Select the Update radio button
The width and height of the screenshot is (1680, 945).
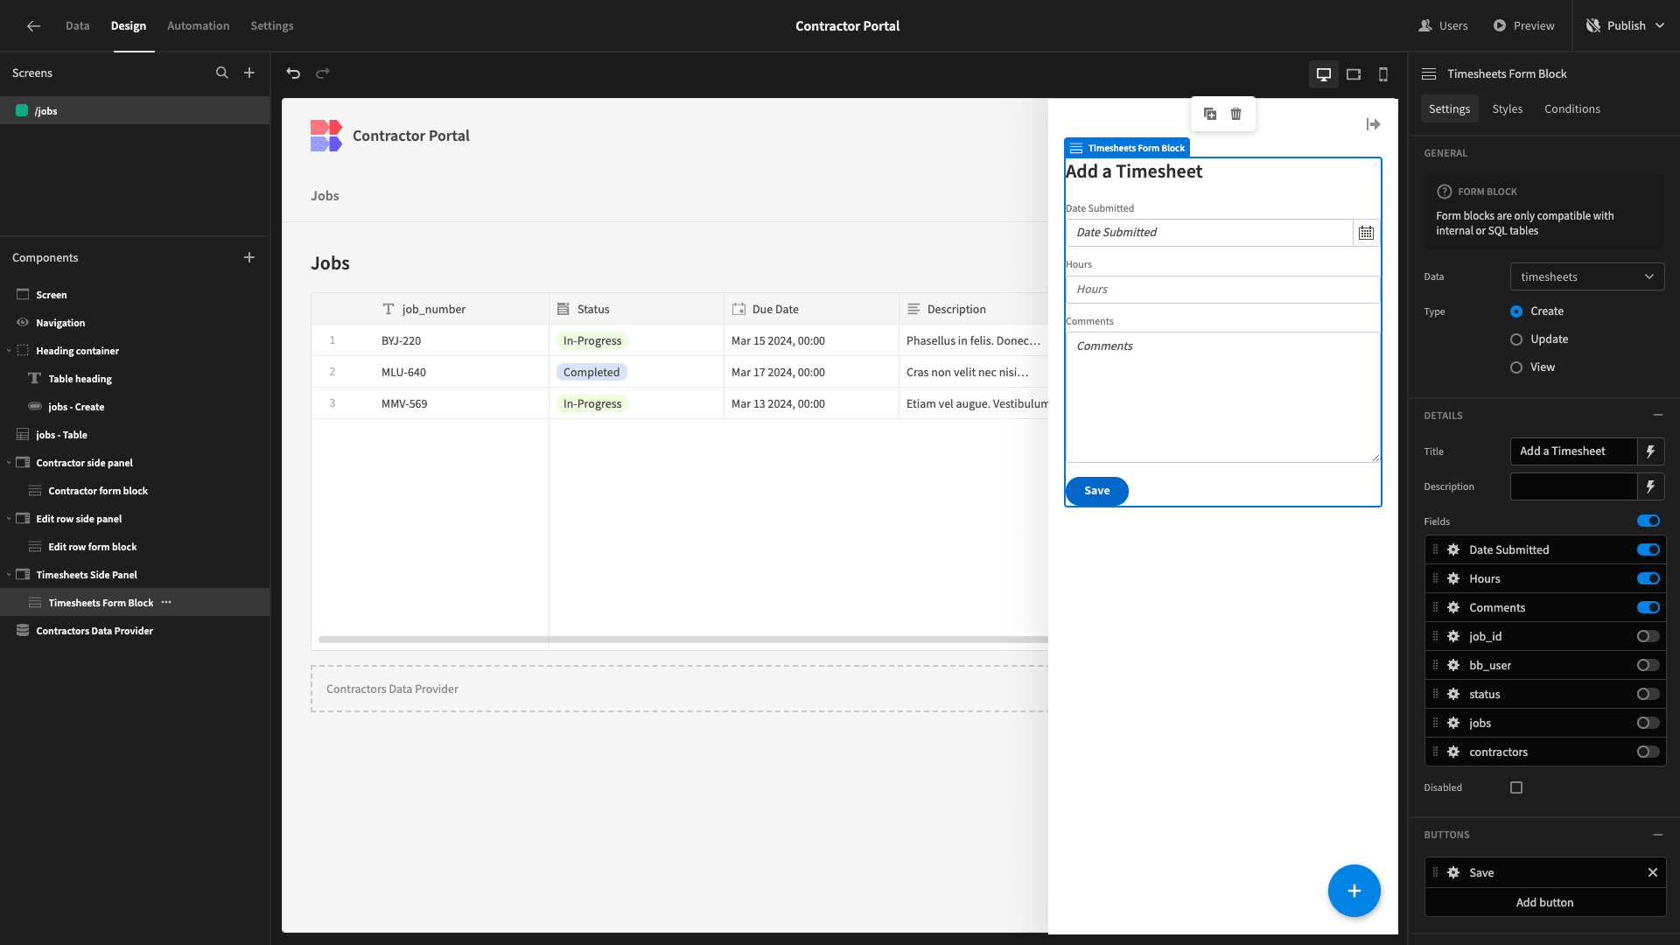pos(1516,339)
